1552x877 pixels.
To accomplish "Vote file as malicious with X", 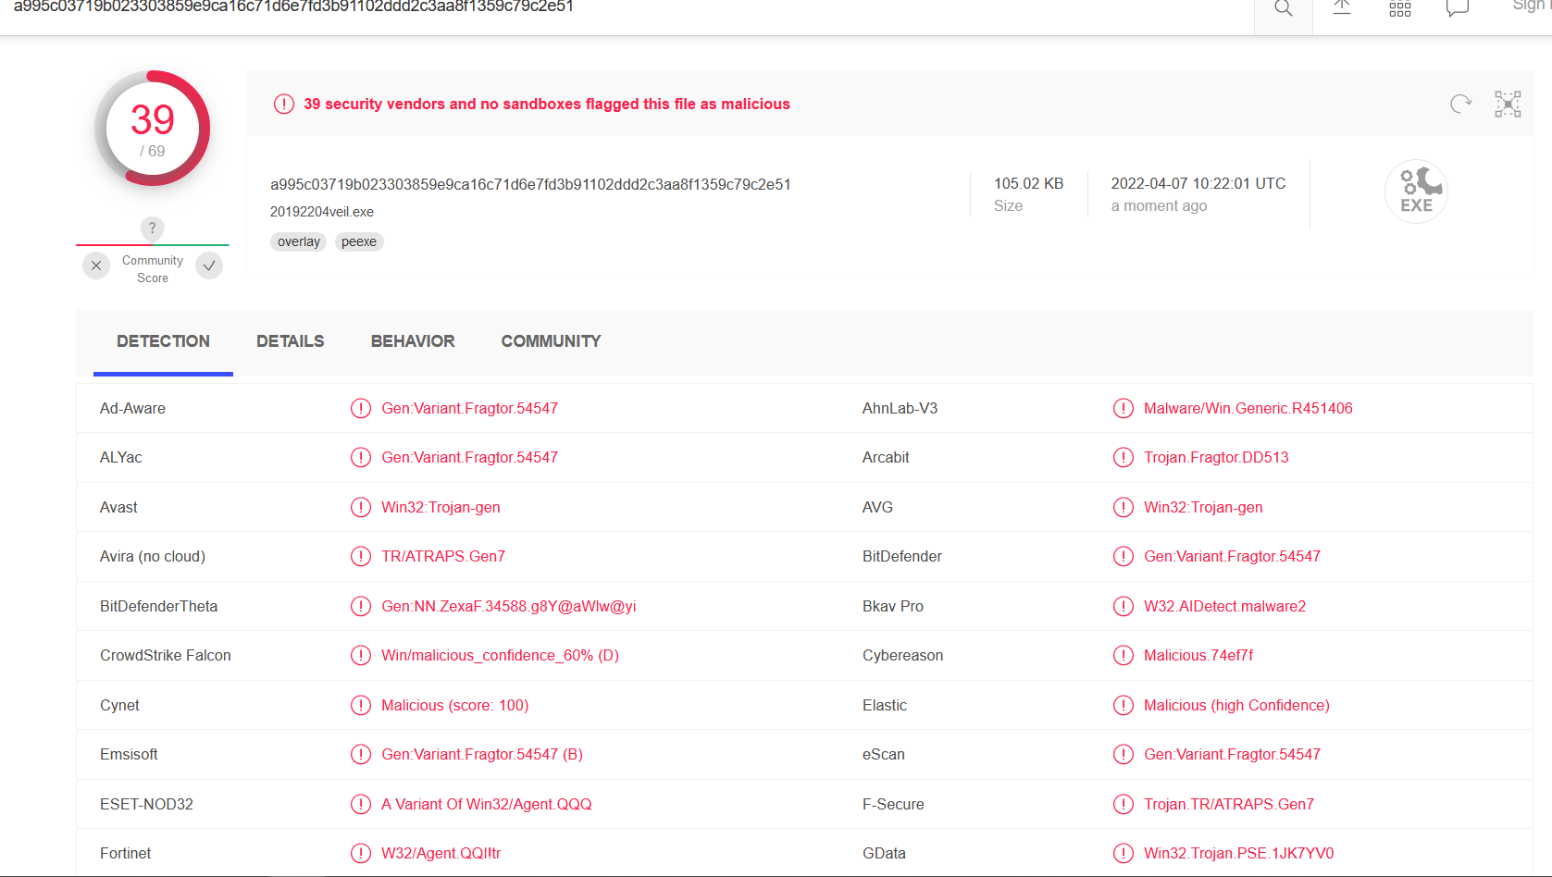I will (96, 266).
